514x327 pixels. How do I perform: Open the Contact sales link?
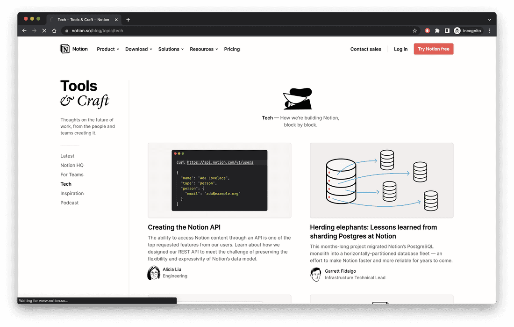365,49
